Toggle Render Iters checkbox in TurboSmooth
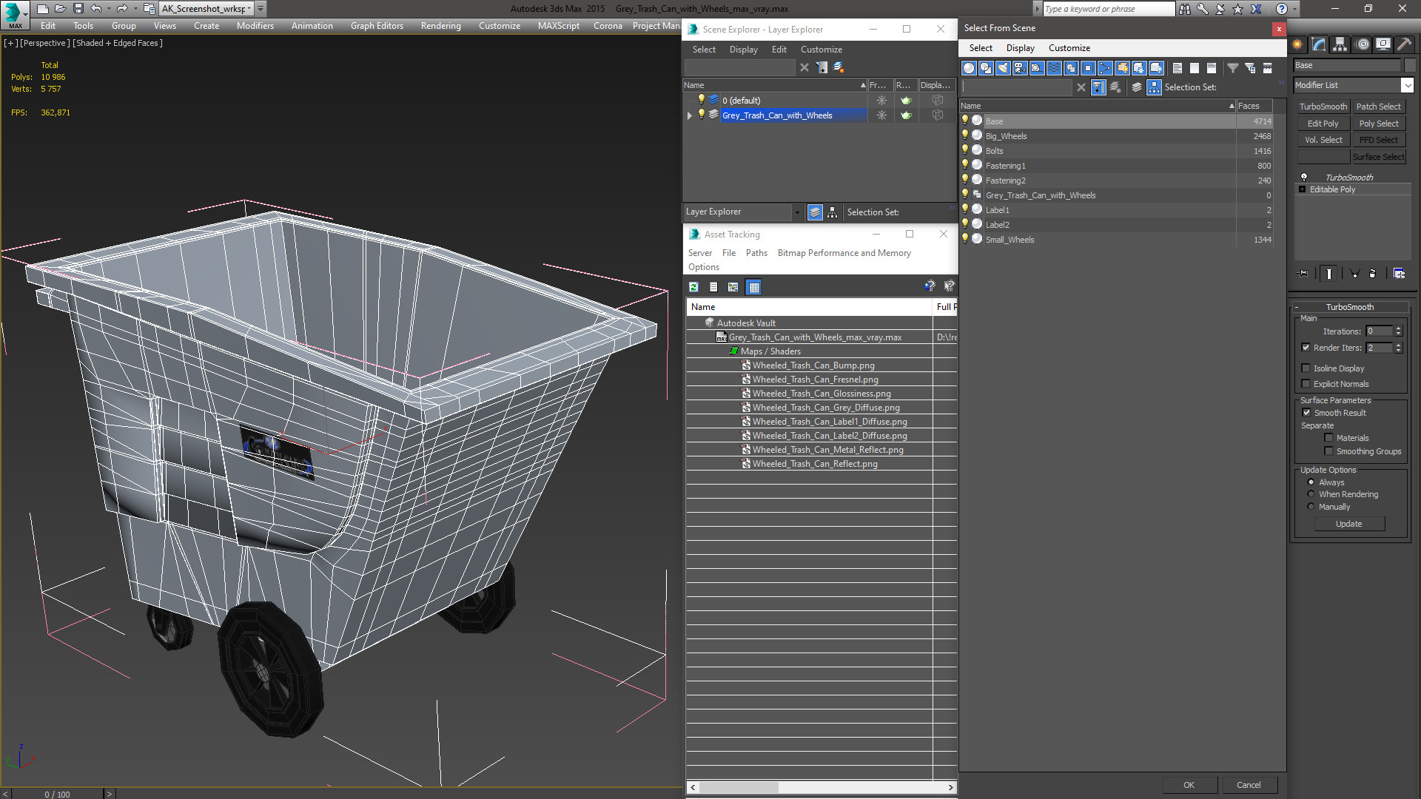Screen dimensions: 1421x799 point(1306,348)
